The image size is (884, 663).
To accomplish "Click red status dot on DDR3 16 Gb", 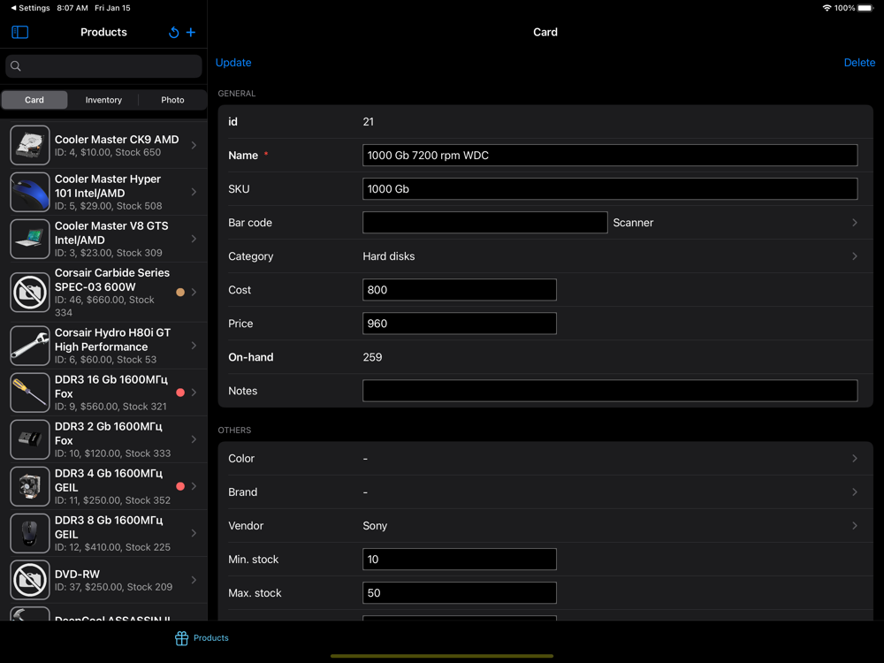I will (180, 392).
